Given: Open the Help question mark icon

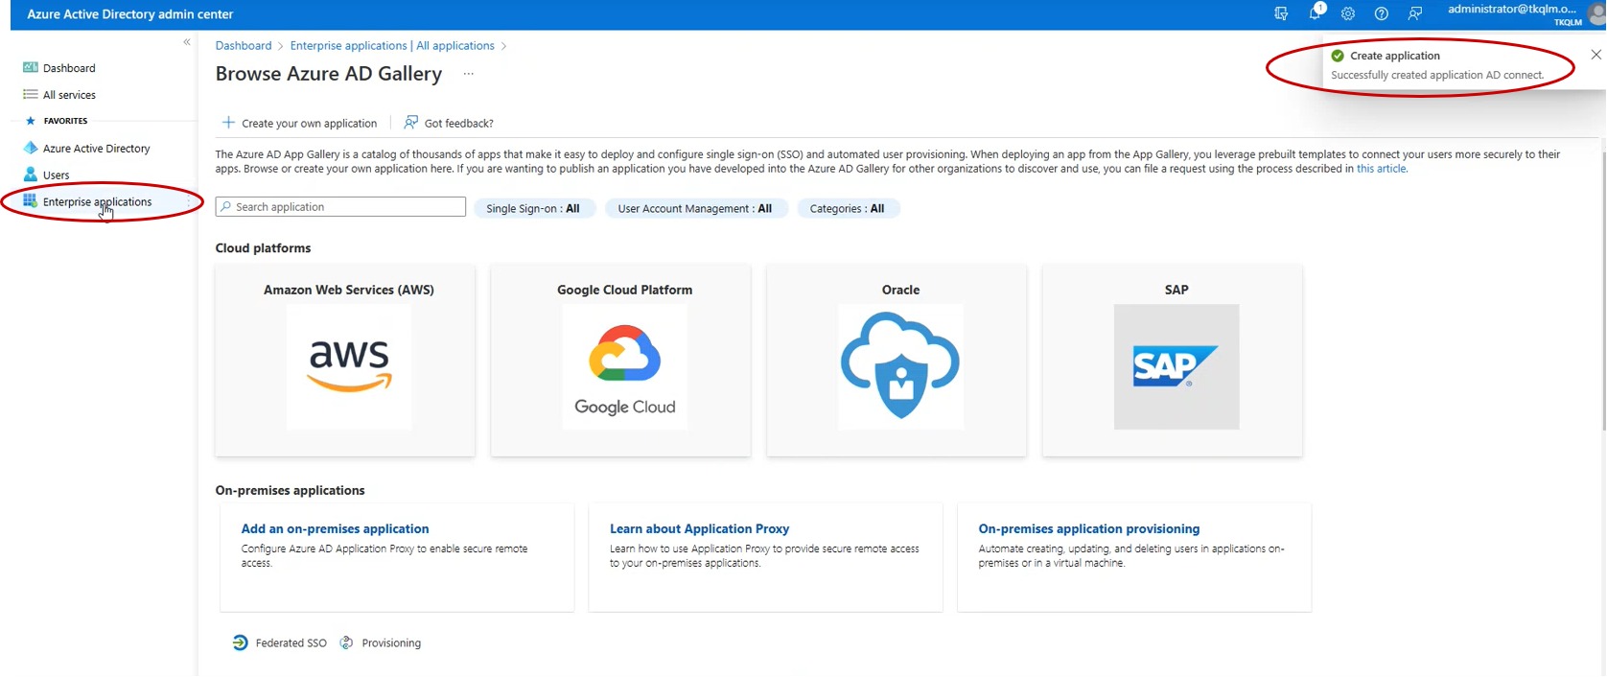Looking at the screenshot, I should [x=1381, y=13].
